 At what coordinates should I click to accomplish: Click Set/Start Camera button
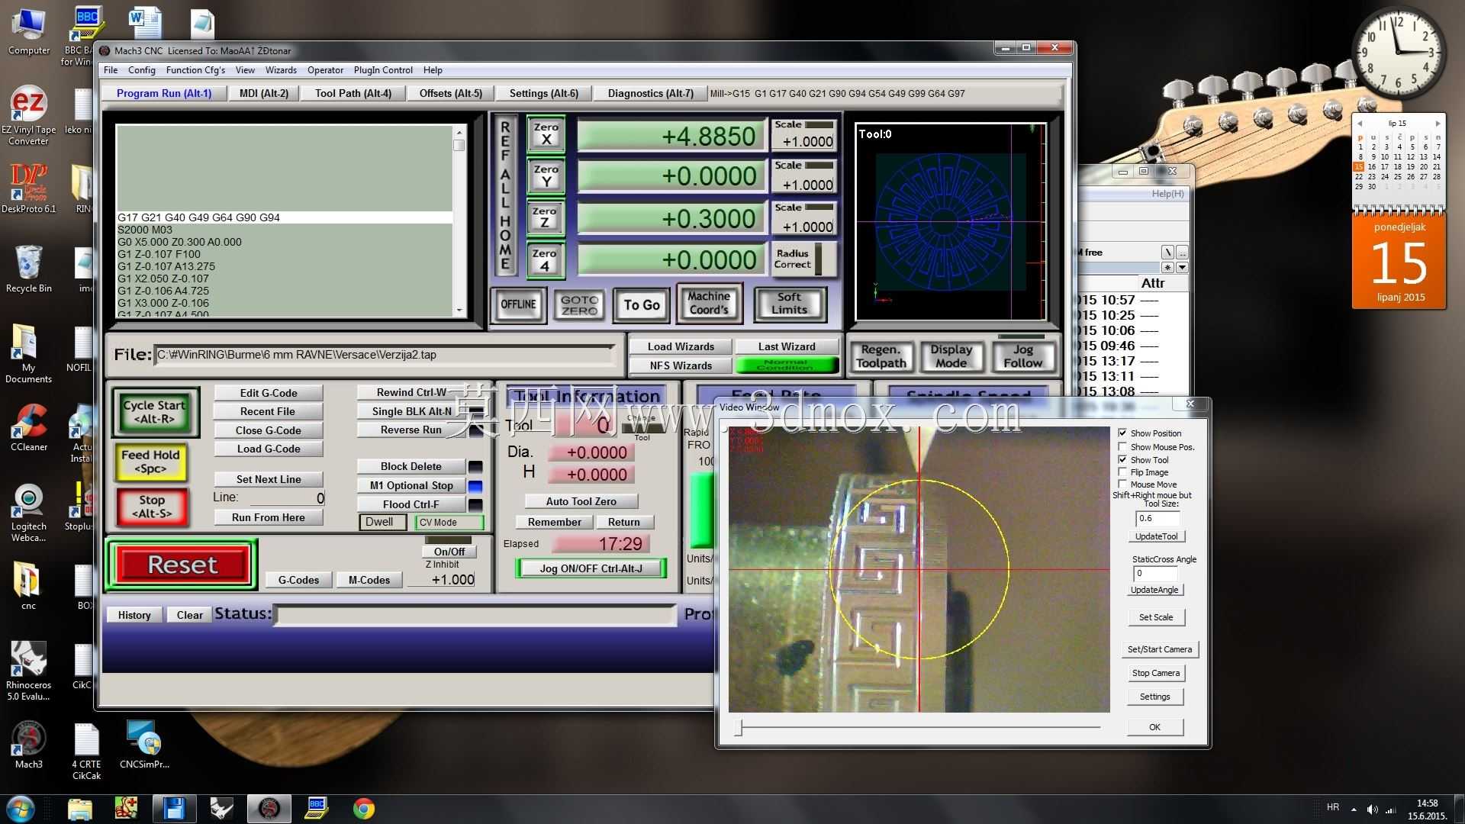(1160, 649)
